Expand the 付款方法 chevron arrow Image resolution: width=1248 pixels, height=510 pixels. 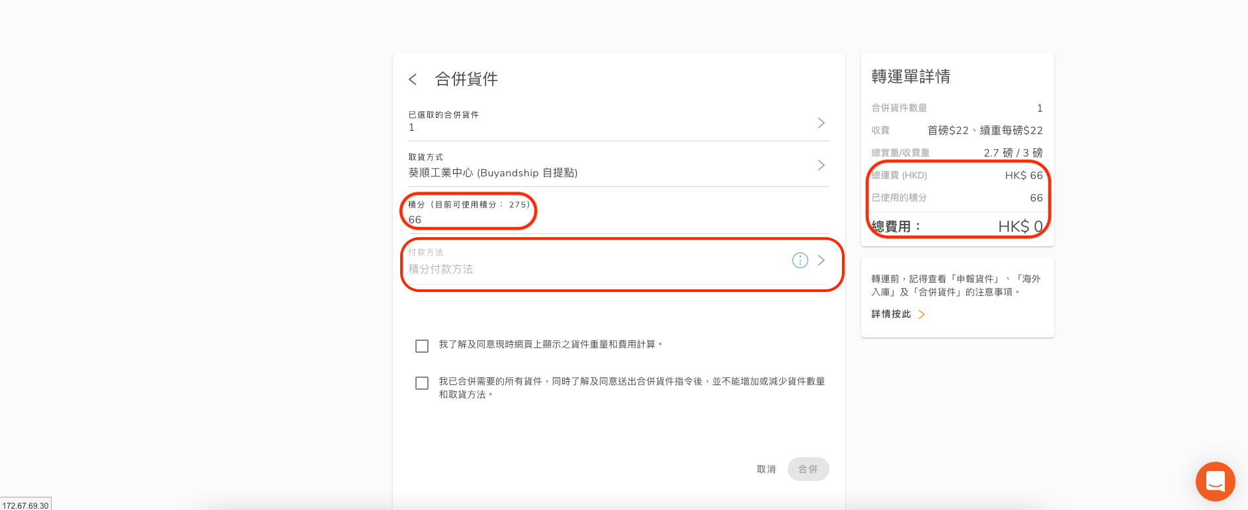coord(821,260)
